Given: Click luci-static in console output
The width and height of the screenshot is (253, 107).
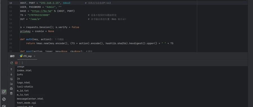Looking at the screenshot, I should pos(25,87).
